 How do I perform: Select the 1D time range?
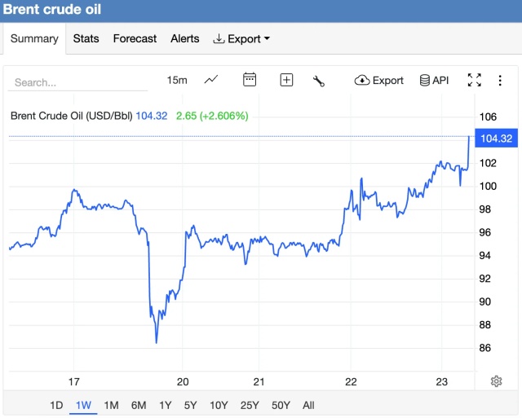pyautogui.click(x=56, y=405)
